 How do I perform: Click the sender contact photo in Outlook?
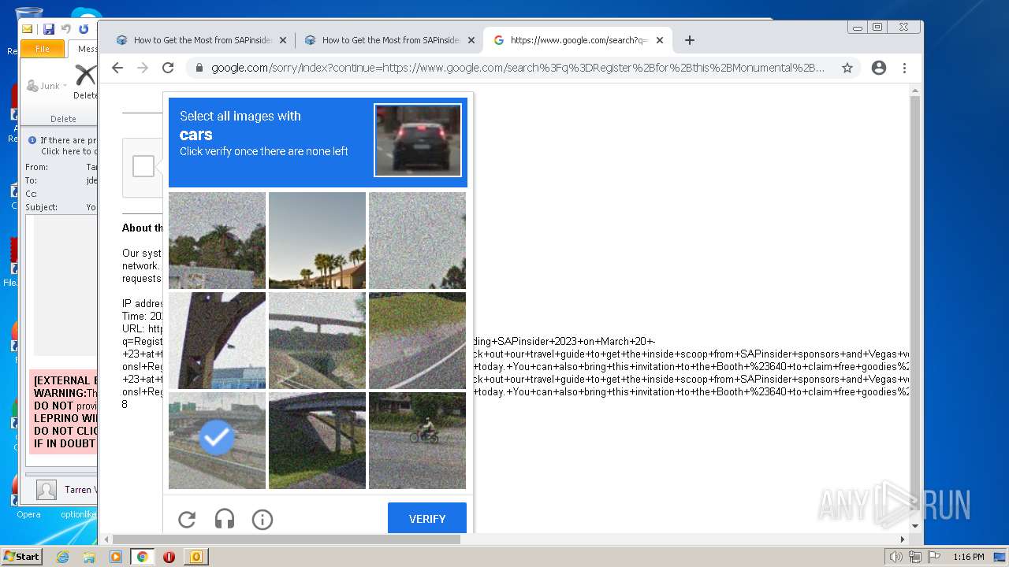[x=47, y=490]
